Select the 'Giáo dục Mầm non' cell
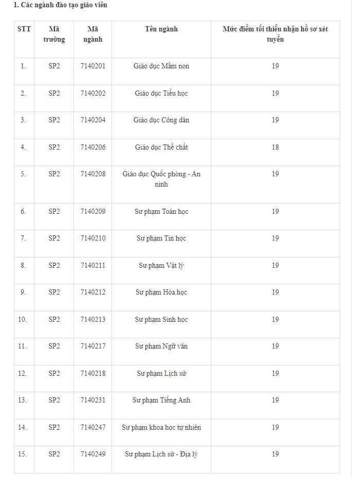Viewport: 352px width, 477px height. [161, 66]
